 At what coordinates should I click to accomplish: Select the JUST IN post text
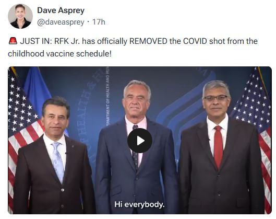[133, 47]
